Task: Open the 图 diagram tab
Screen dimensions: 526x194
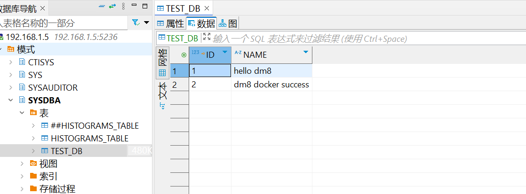Action: tap(228, 23)
